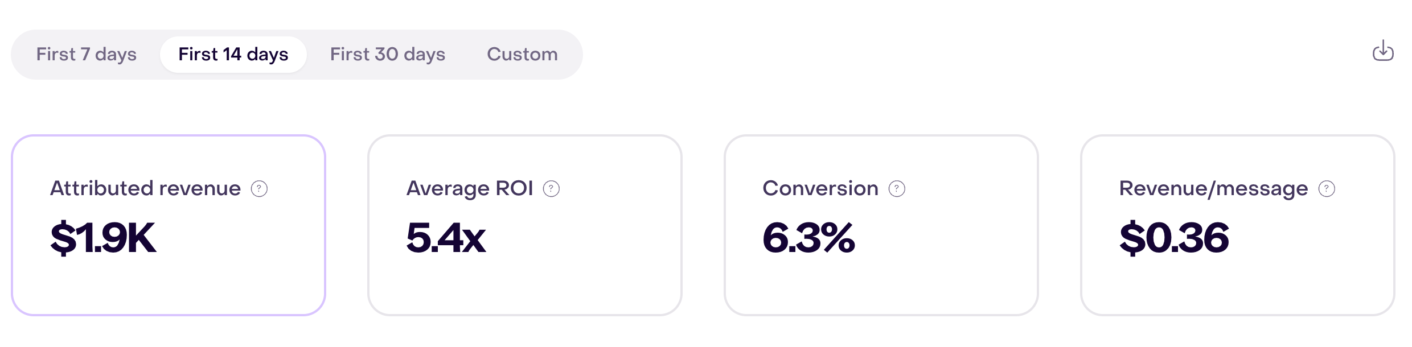Open the Attributed revenue help tooltip icon
The image size is (1412, 347).
click(259, 189)
